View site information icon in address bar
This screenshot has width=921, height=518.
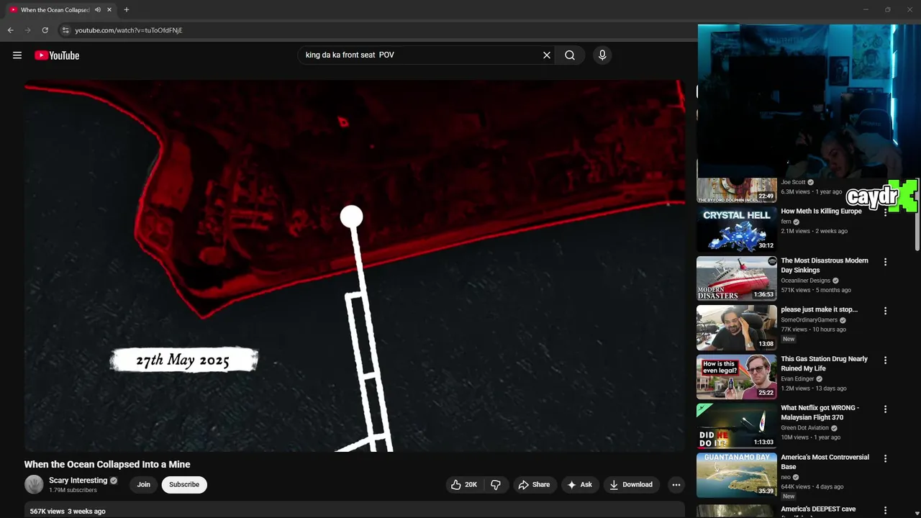[65, 30]
